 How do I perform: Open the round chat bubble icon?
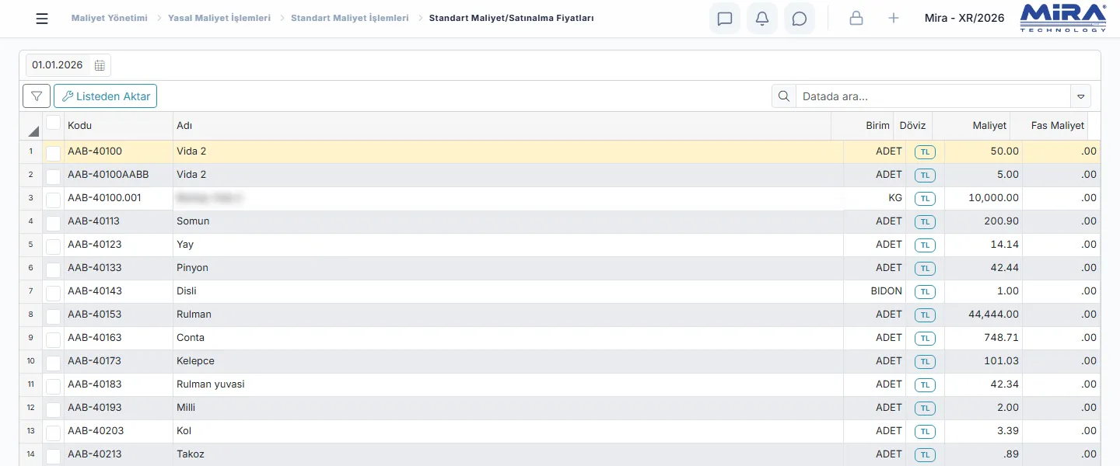[x=800, y=19]
